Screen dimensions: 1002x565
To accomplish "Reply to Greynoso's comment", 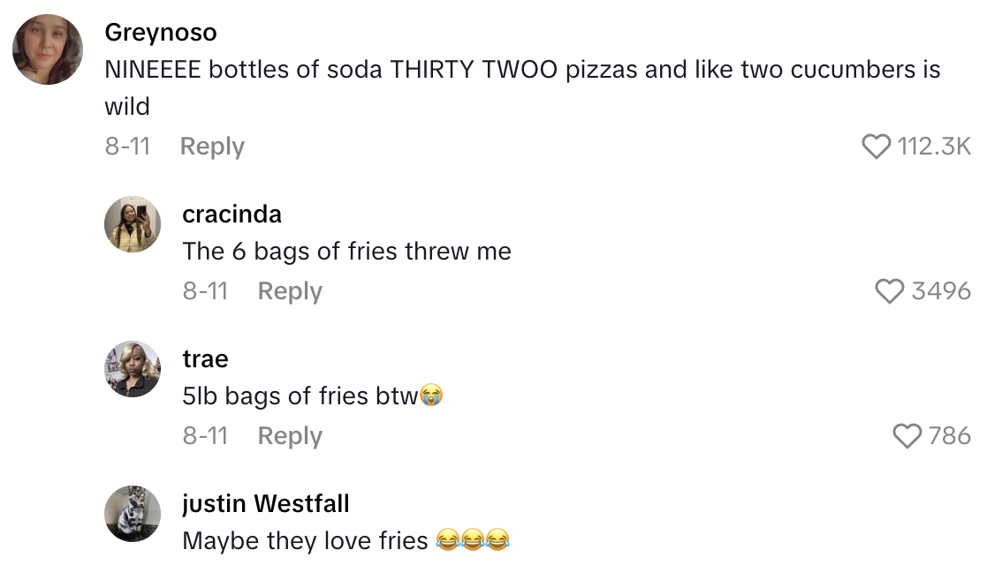I will tap(212, 147).
